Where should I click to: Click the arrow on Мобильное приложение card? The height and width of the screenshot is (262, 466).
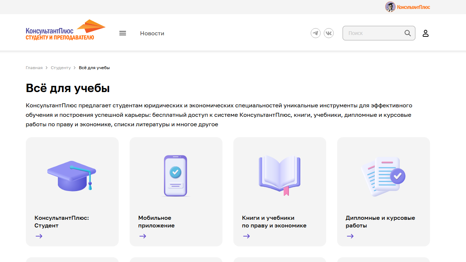(x=142, y=236)
